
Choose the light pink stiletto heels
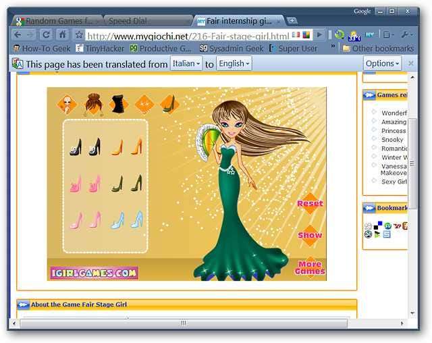tap(85, 220)
